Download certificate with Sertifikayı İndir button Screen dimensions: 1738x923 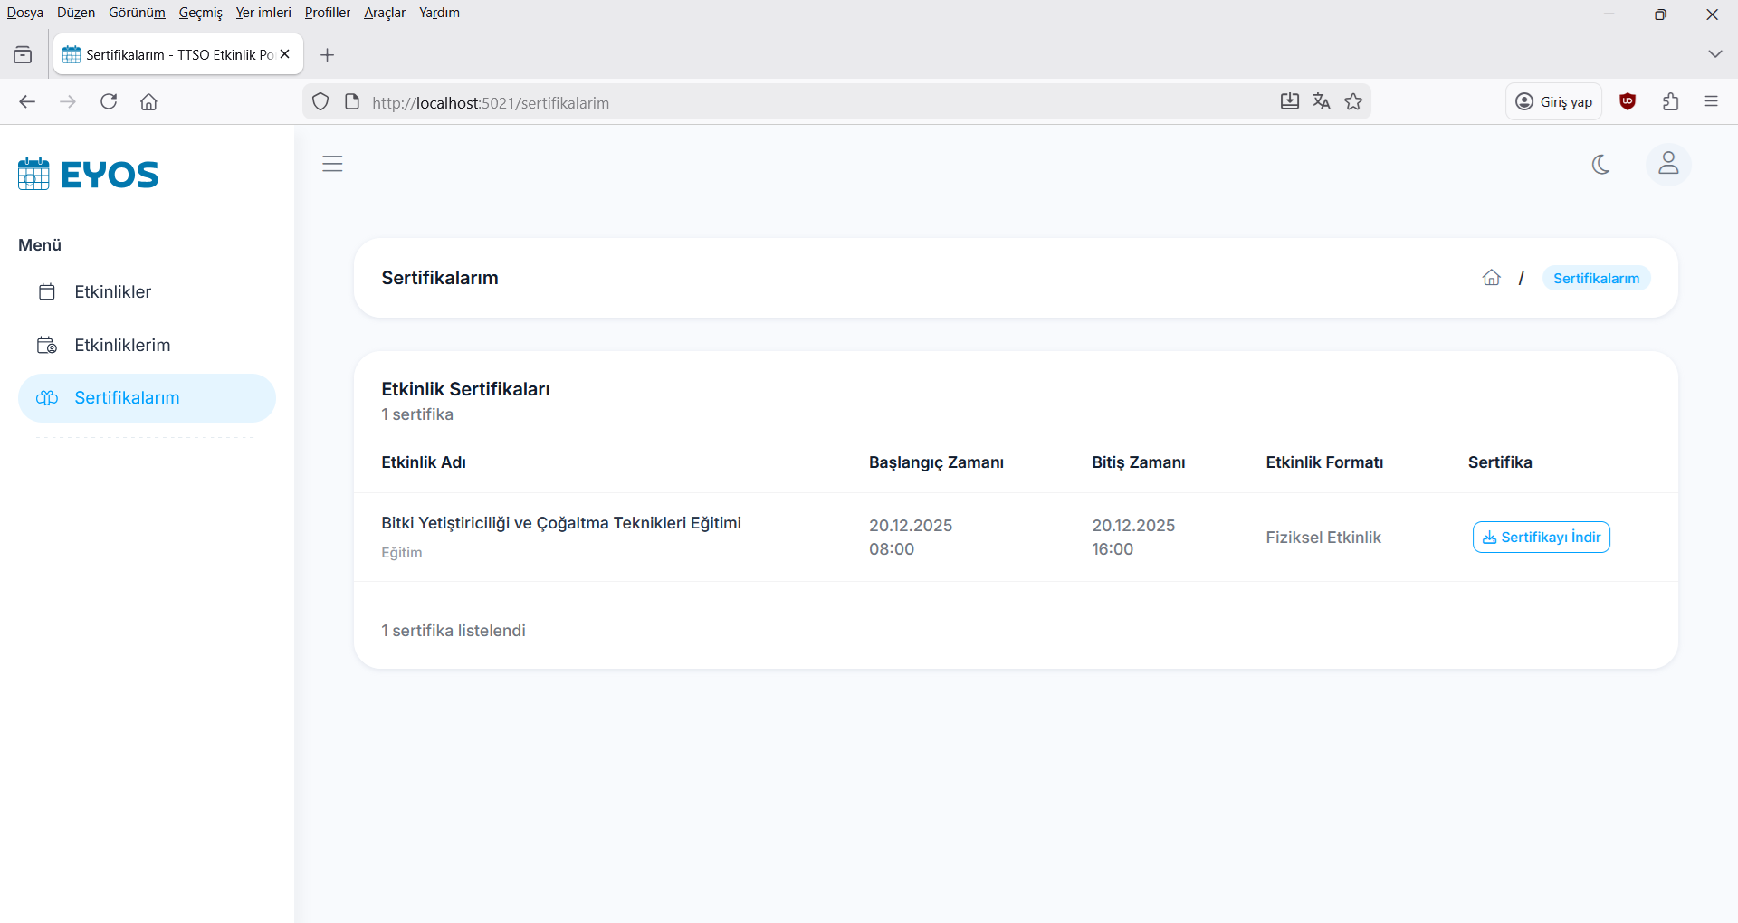coord(1541,538)
